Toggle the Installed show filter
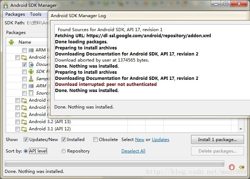This screenshot has height=179, width=250. pos(64,140)
